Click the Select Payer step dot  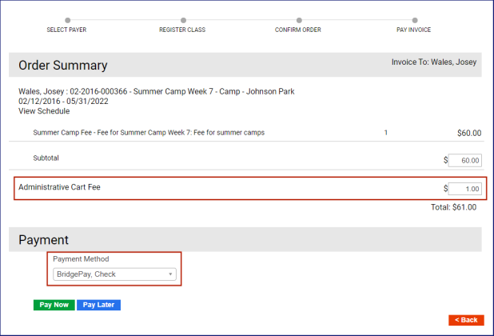point(67,20)
